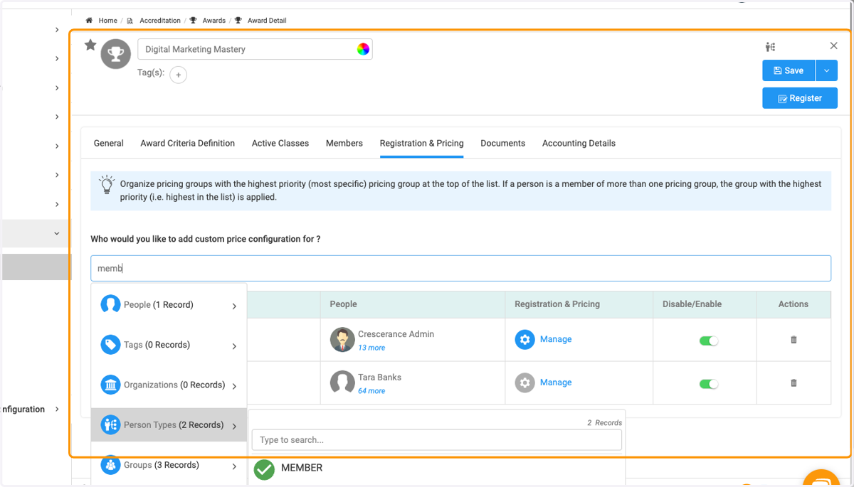The height and width of the screenshot is (487, 854).
Task: Expand the Tags category chevron
Action: 234,346
